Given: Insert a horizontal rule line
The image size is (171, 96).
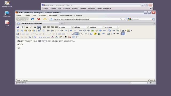Looking at the screenshot, I should click(x=68, y=34).
